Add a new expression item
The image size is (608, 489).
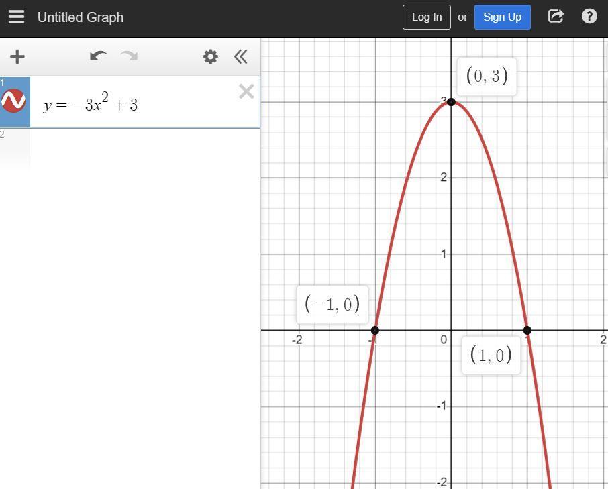pos(17,56)
